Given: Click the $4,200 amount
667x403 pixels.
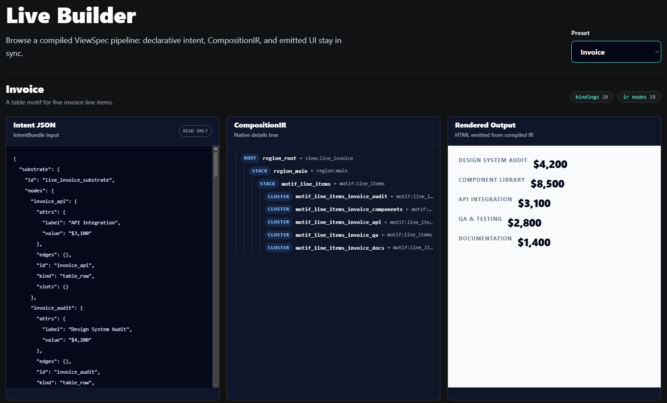Looking at the screenshot, I should click(550, 164).
